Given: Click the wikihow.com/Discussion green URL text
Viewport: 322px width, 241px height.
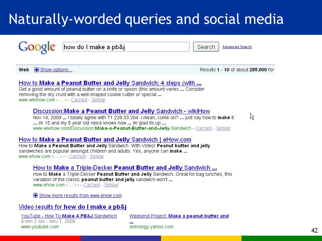Looking at the screenshot, I should 112,128.
